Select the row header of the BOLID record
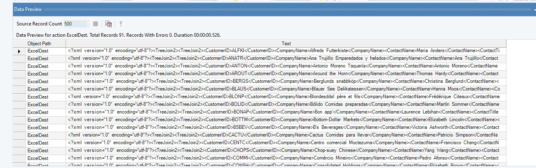This screenshot has height=168, width=536. click(19, 105)
